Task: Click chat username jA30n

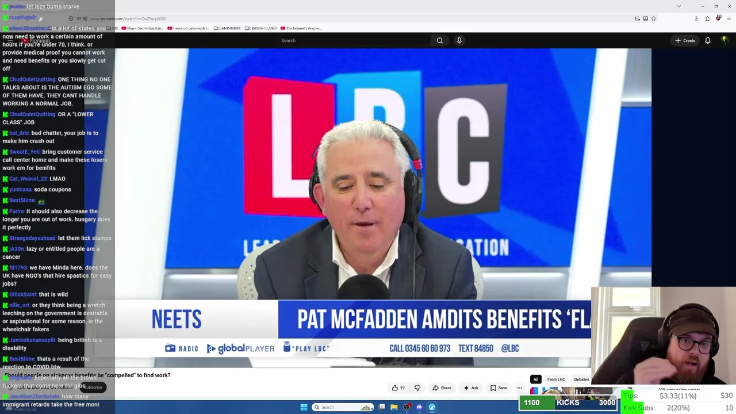Action: pos(17,249)
